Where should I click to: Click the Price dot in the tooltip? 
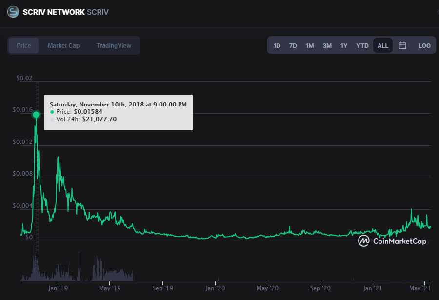pyautogui.click(x=52, y=112)
